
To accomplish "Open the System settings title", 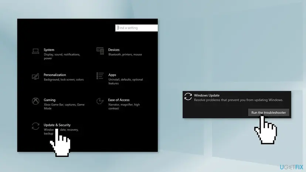I will 49,50.
